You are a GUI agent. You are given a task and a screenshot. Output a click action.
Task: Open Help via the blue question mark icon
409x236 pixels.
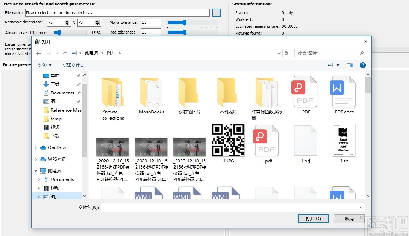363,65
